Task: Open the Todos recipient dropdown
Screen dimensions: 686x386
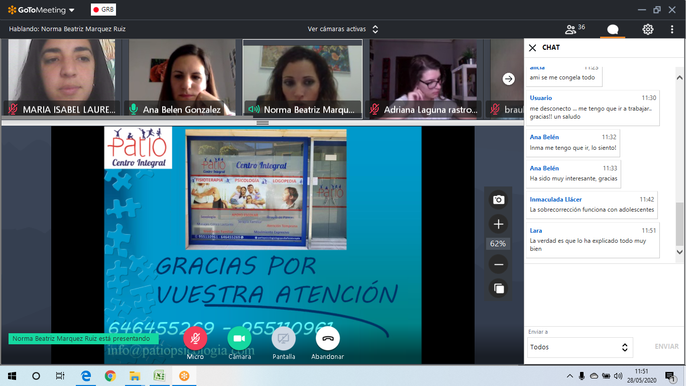Action: point(580,347)
